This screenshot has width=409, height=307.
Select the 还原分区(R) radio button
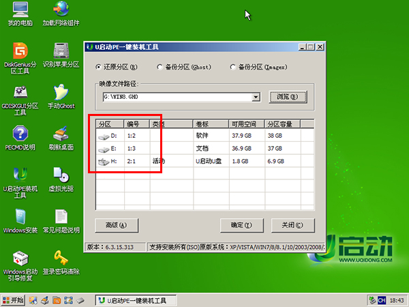(x=98, y=67)
